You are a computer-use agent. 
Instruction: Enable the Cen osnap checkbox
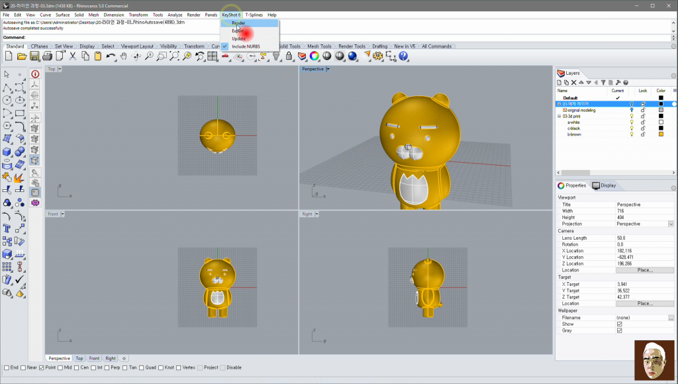point(77,367)
